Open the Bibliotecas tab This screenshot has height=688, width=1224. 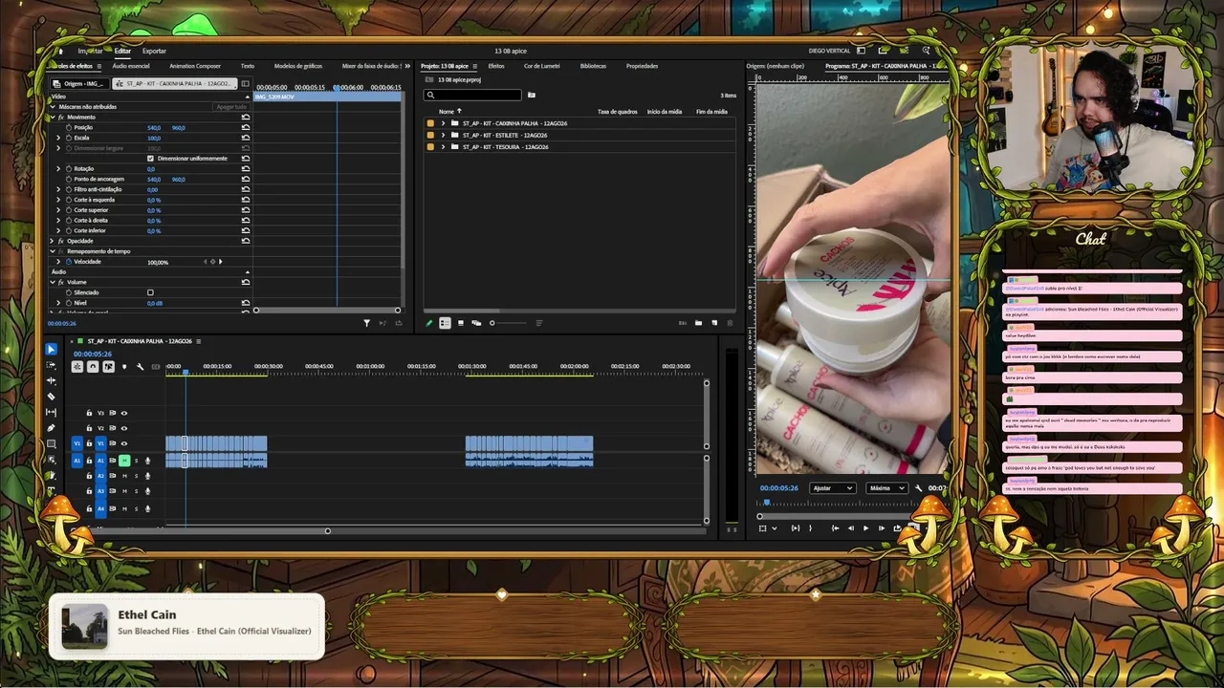[x=593, y=66]
